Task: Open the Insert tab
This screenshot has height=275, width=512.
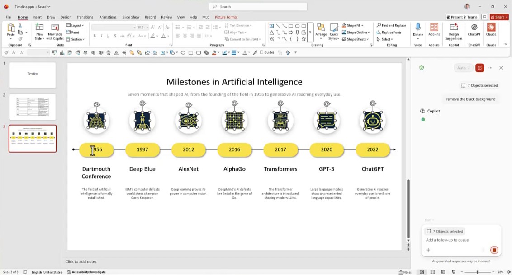Action: pos(37,17)
